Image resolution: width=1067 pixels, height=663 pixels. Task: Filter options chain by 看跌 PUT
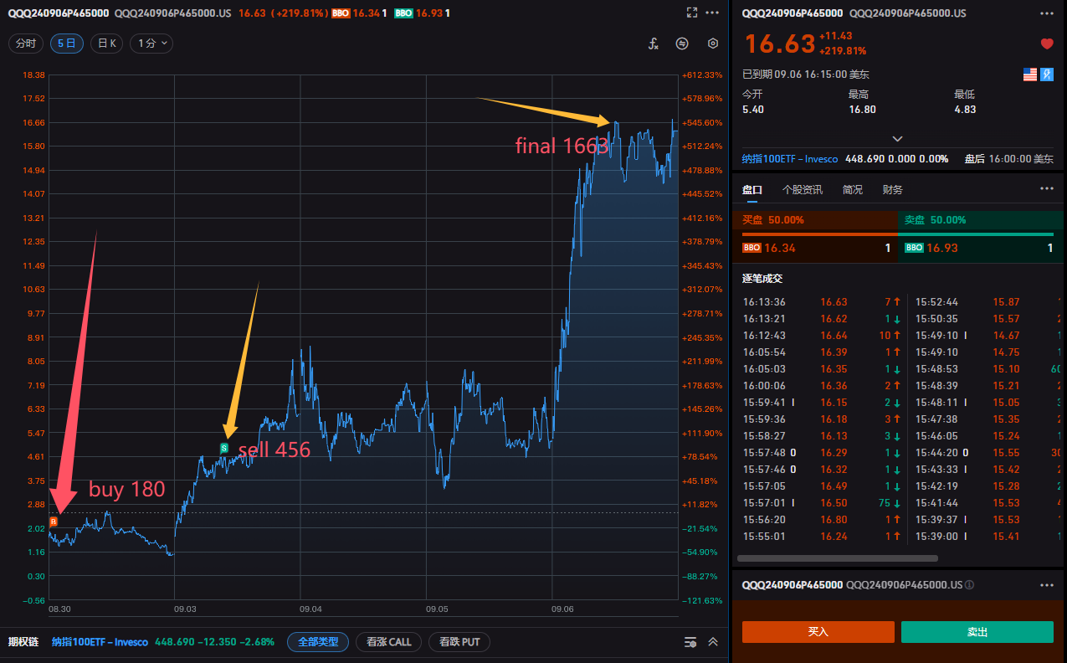pos(459,642)
